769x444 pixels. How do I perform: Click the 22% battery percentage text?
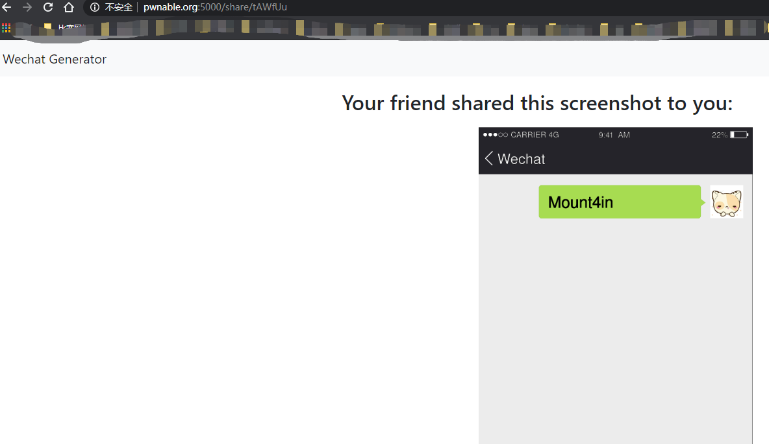tap(719, 135)
